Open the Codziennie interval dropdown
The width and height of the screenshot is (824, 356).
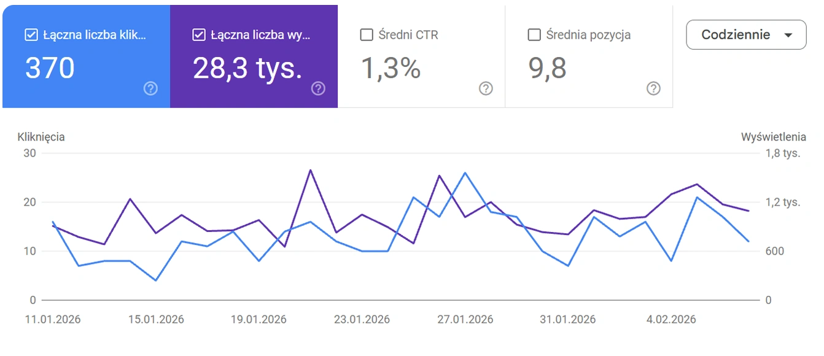(746, 34)
